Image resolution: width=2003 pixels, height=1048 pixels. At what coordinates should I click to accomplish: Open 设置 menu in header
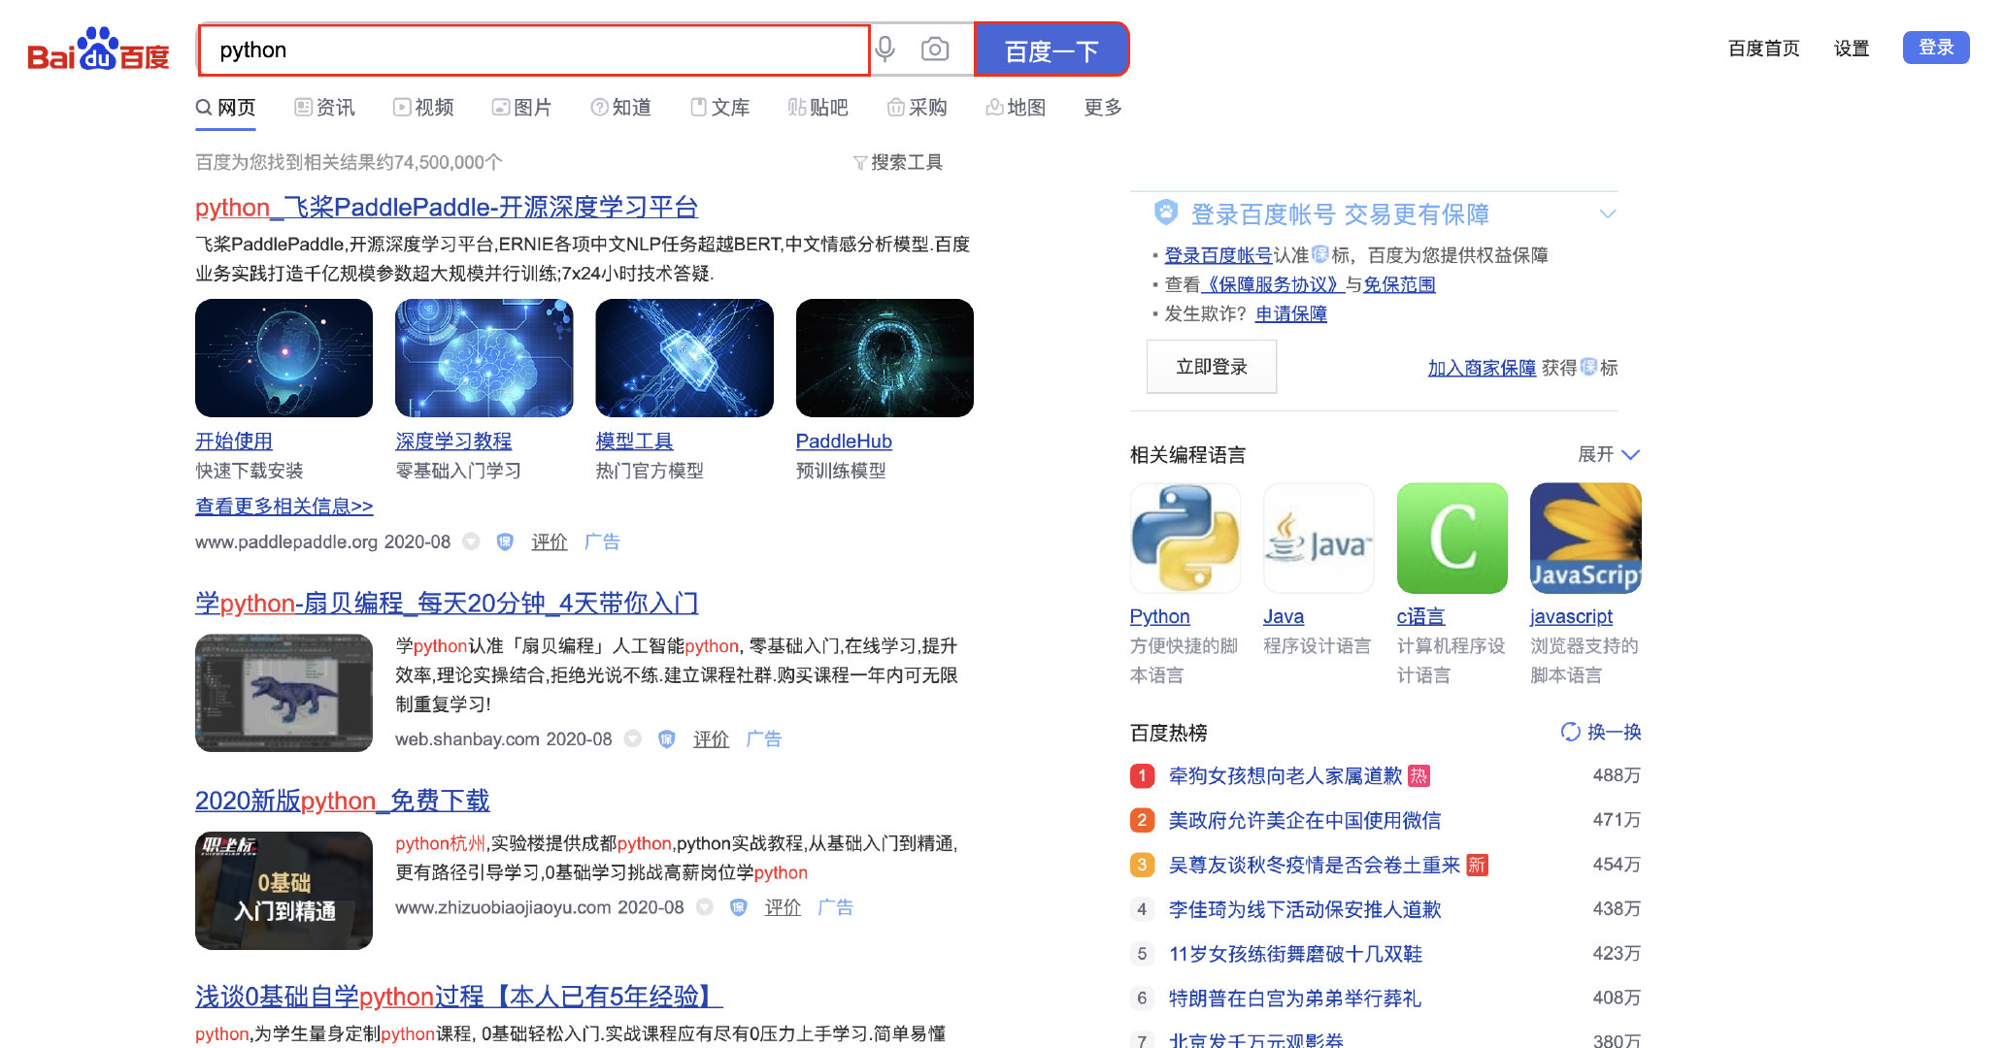pyautogui.click(x=1852, y=49)
